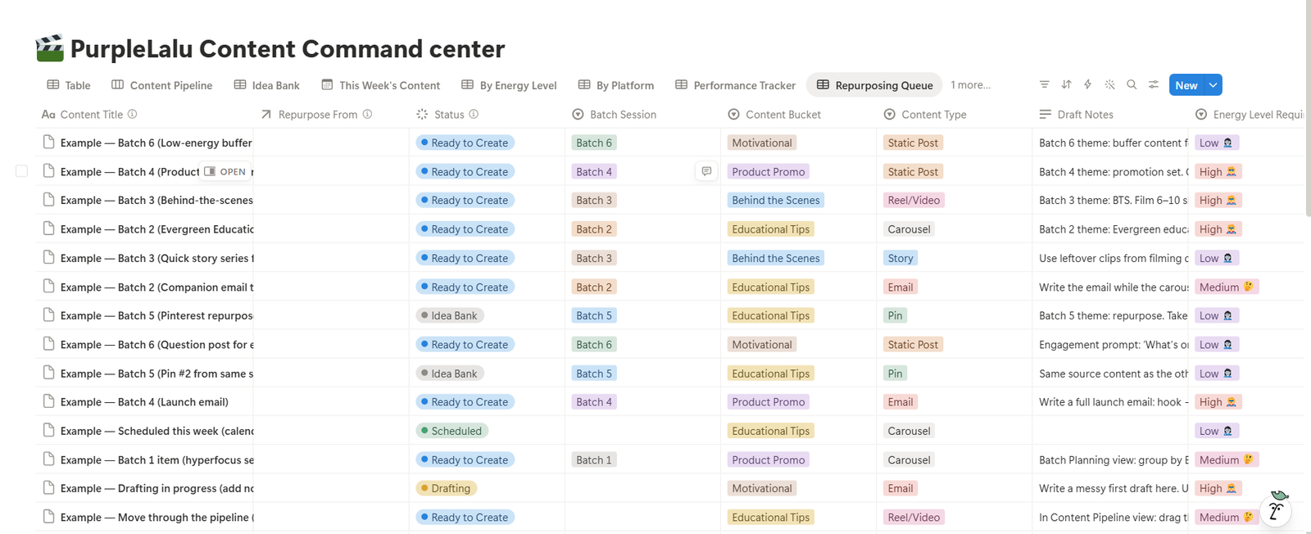1311x534 pixels.
Task: Open the filter icon in the toolbar
Action: pos(1044,84)
